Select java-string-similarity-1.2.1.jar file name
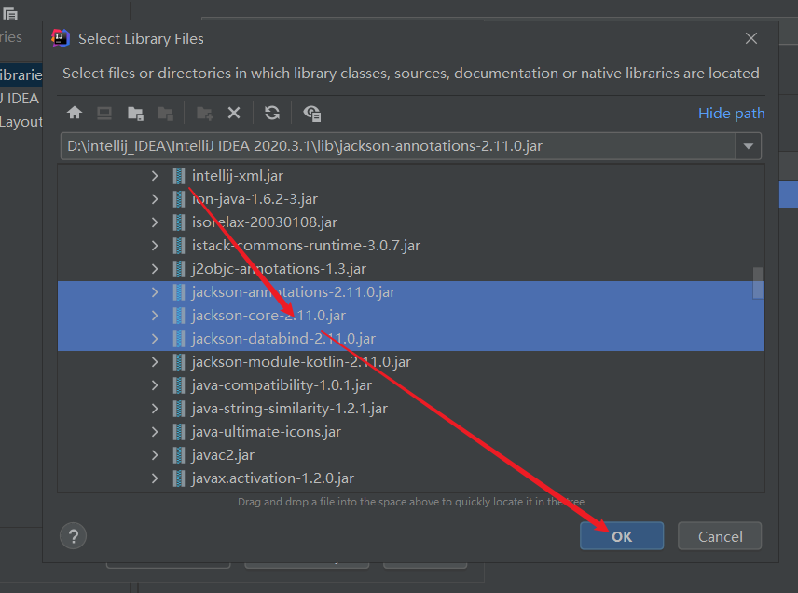The image size is (798, 593). pyautogui.click(x=290, y=409)
